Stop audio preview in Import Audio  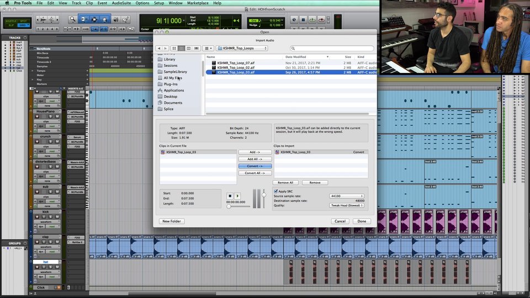point(230,196)
